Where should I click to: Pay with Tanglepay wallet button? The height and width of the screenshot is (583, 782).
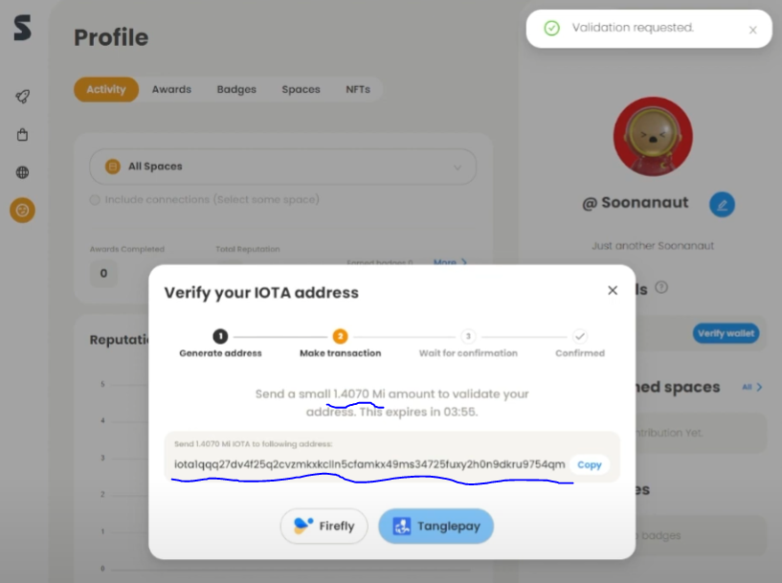click(x=436, y=527)
